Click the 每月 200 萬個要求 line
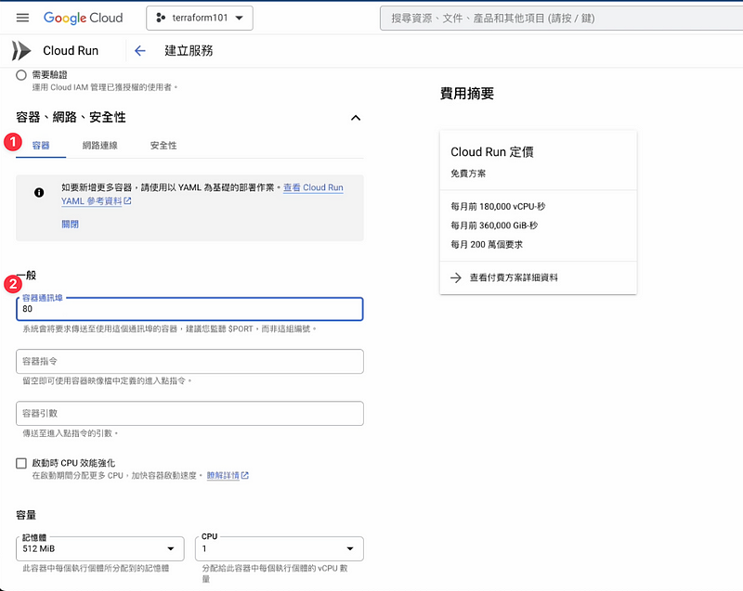 pyautogui.click(x=487, y=245)
